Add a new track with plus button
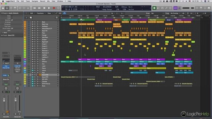212x119 pixels. (26, 18)
